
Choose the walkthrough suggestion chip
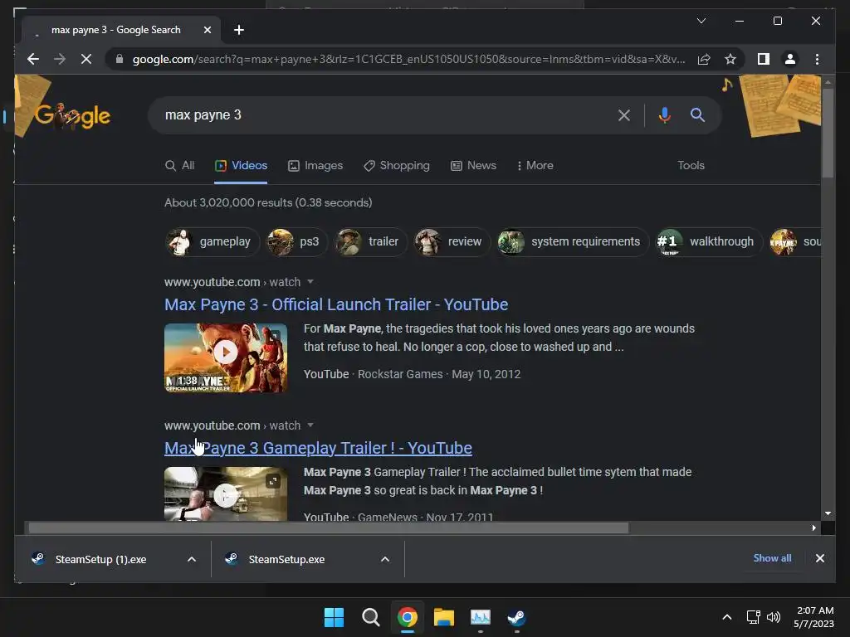click(709, 241)
